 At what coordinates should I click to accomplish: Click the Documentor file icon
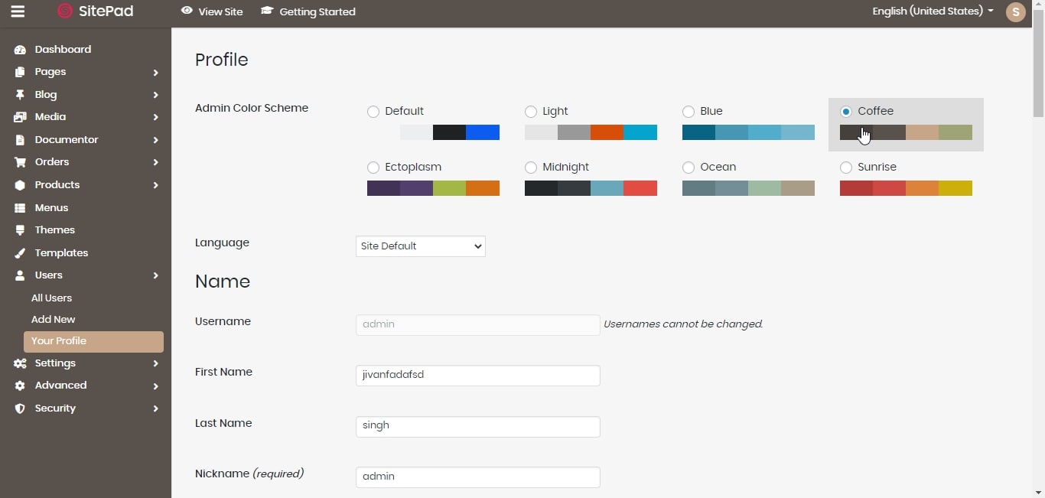20,140
